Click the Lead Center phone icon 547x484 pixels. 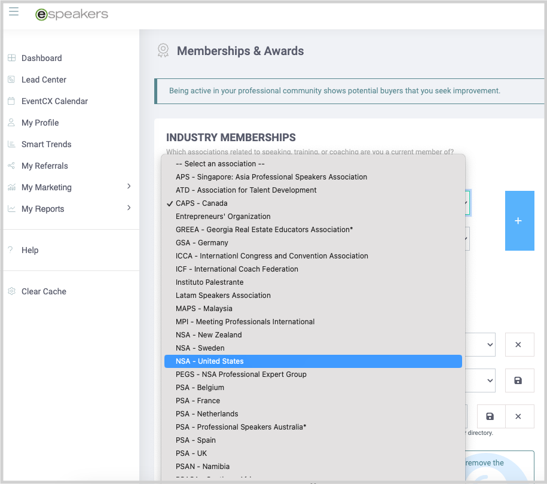[x=11, y=80]
